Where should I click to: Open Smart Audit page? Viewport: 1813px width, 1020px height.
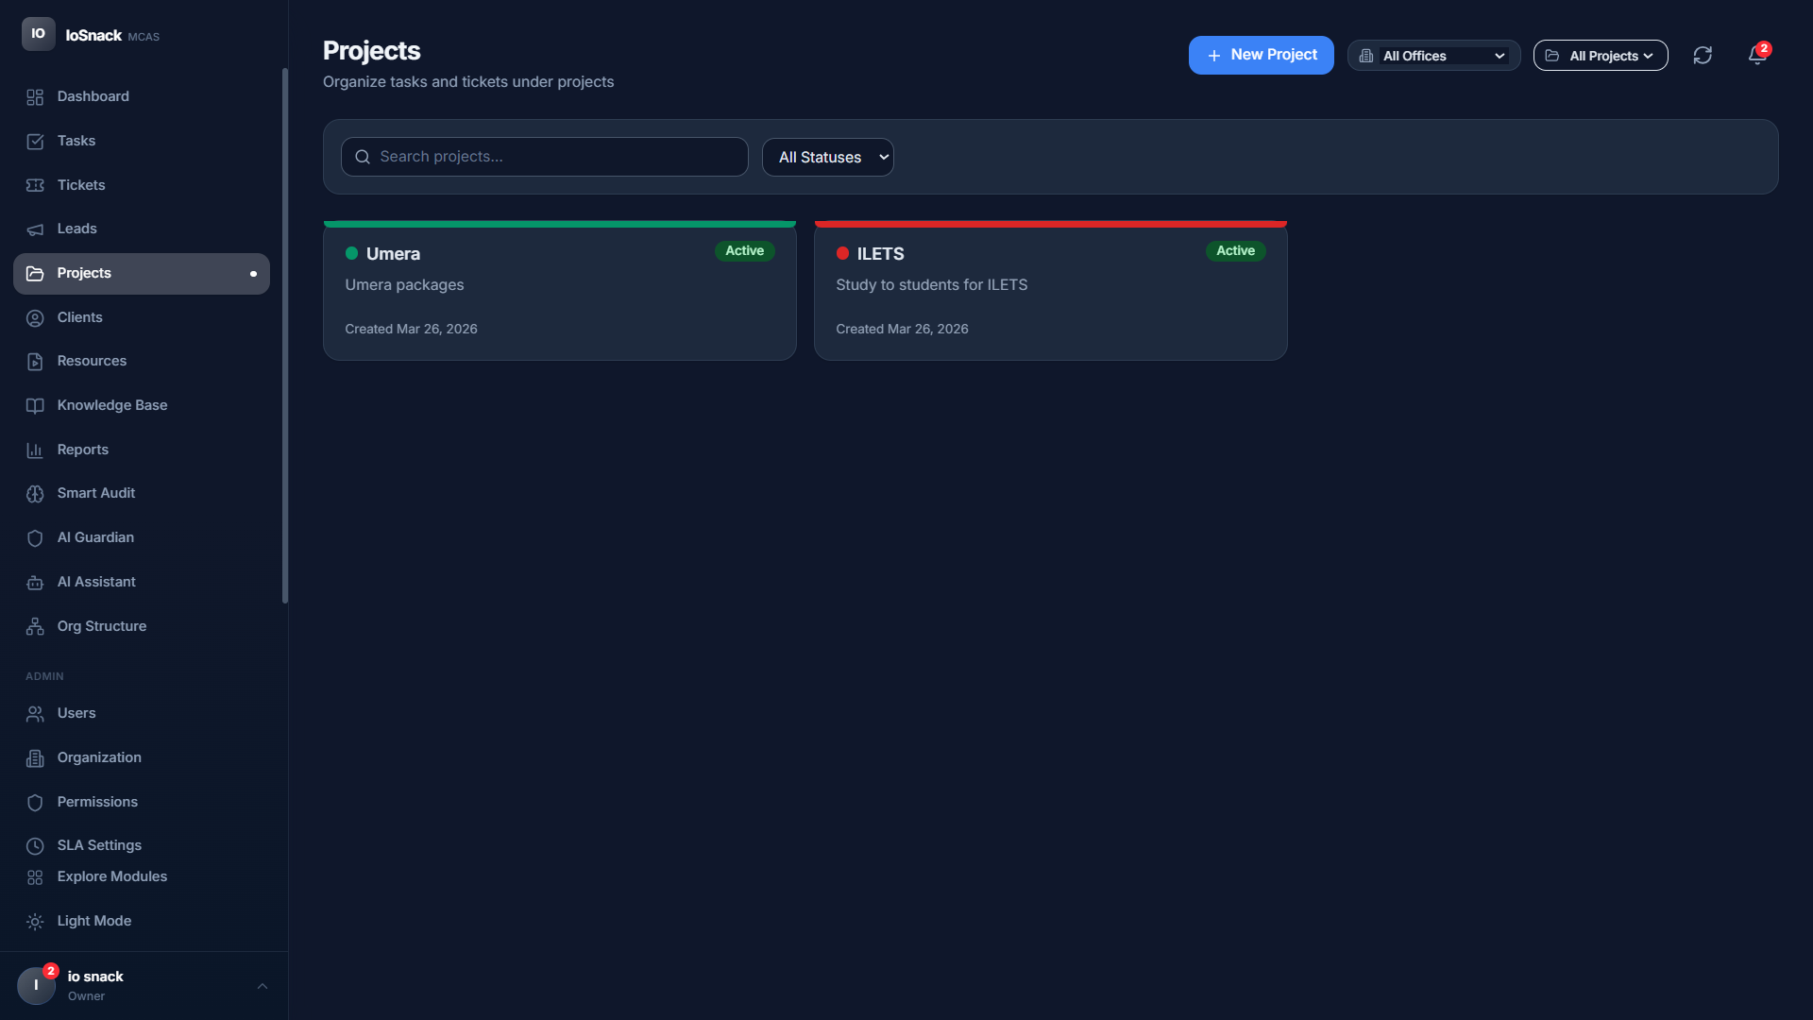click(142, 493)
